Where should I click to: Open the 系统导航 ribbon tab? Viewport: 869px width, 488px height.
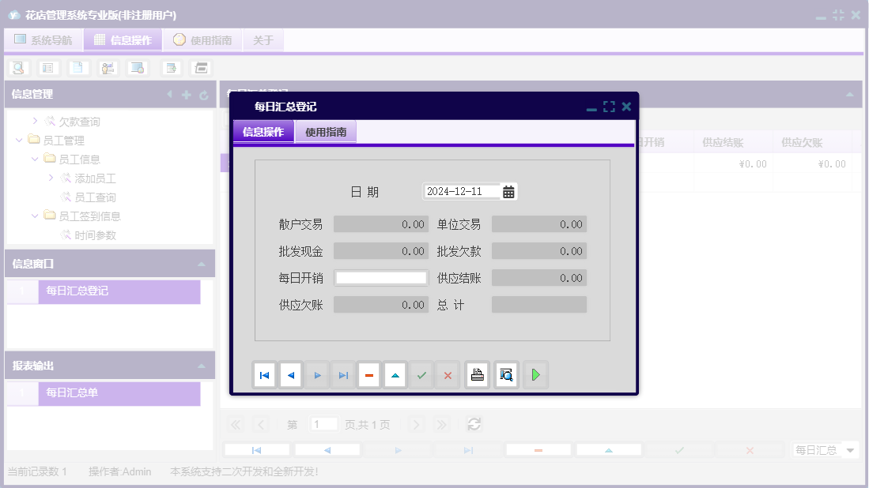[43, 39]
